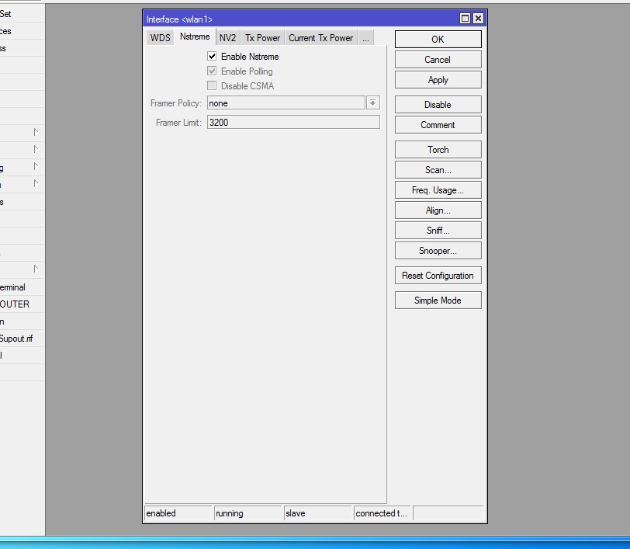Screen dimensions: 630x549
Task: Click the Disable button
Action: click(x=438, y=105)
